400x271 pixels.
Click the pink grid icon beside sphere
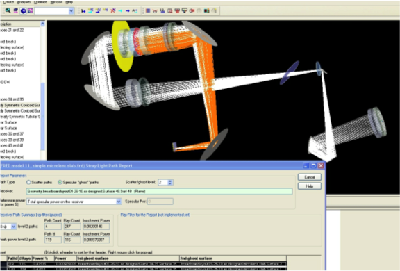point(31,10)
